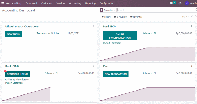The width and height of the screenshot is (197, 104).
Task: Open the Customers menu
Action: coord(47,3)
